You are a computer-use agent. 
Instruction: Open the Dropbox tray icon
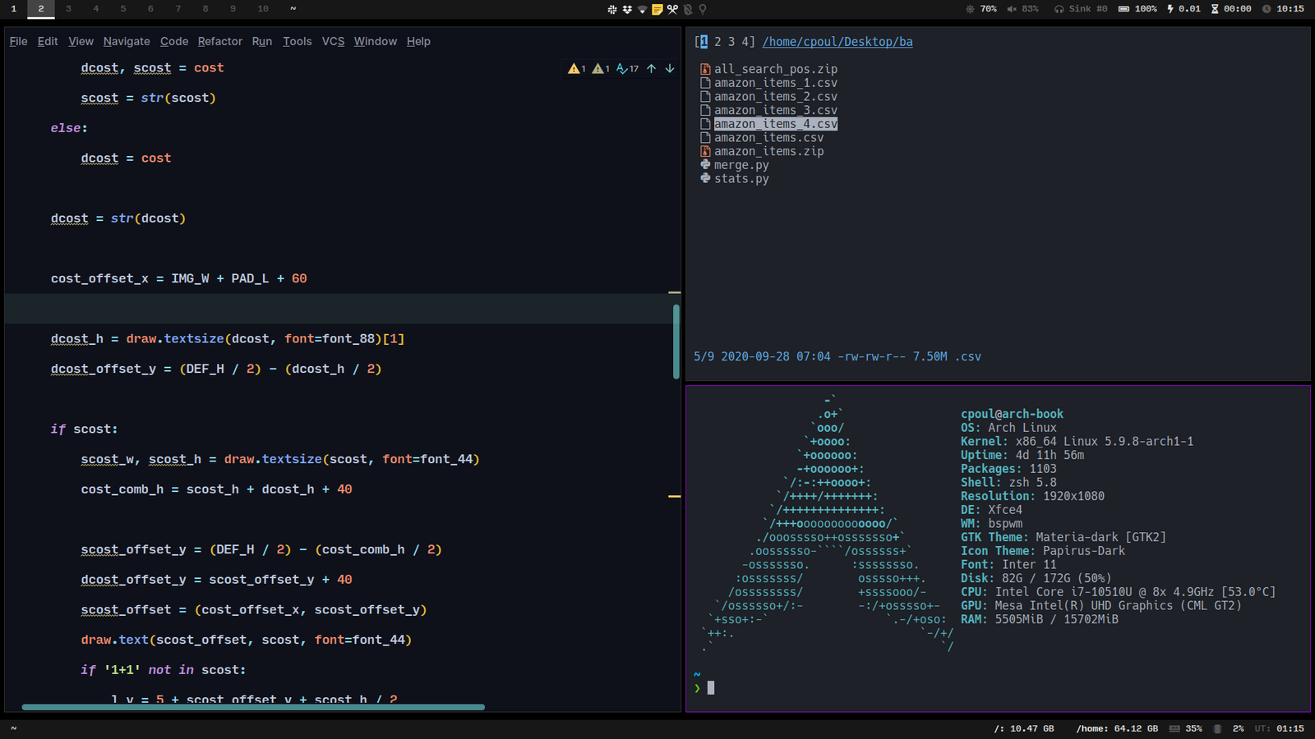pyautogui.click(x=627, y=9)
